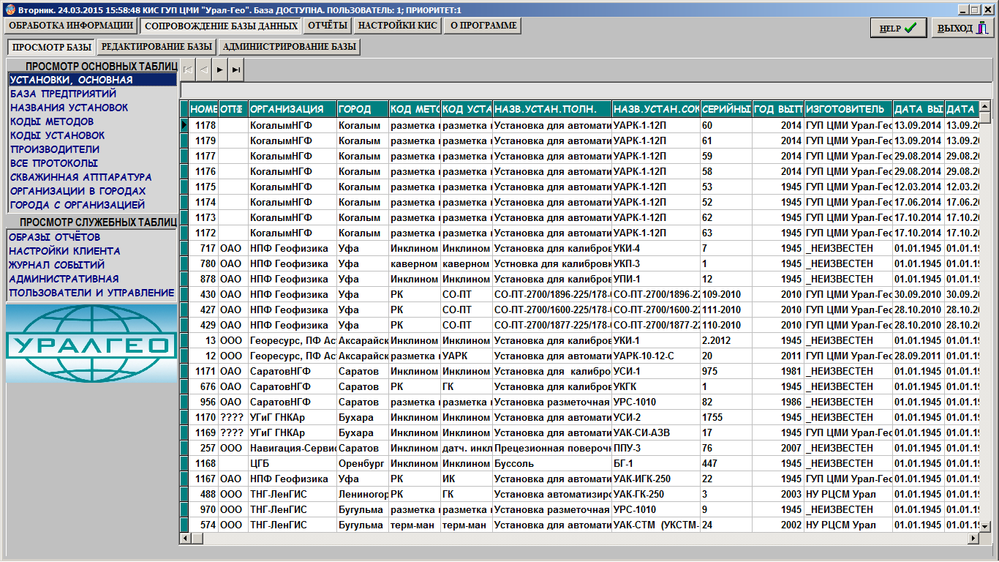Click organization cell ЦГБ
Image resolution: width=999 pixels, height=562 pixels.
[292, 463]
